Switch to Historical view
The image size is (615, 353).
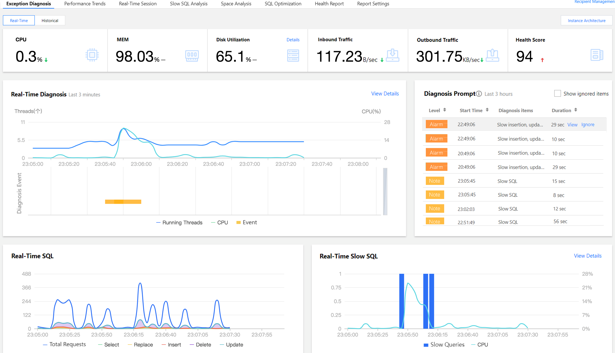[x=50, y=21]
